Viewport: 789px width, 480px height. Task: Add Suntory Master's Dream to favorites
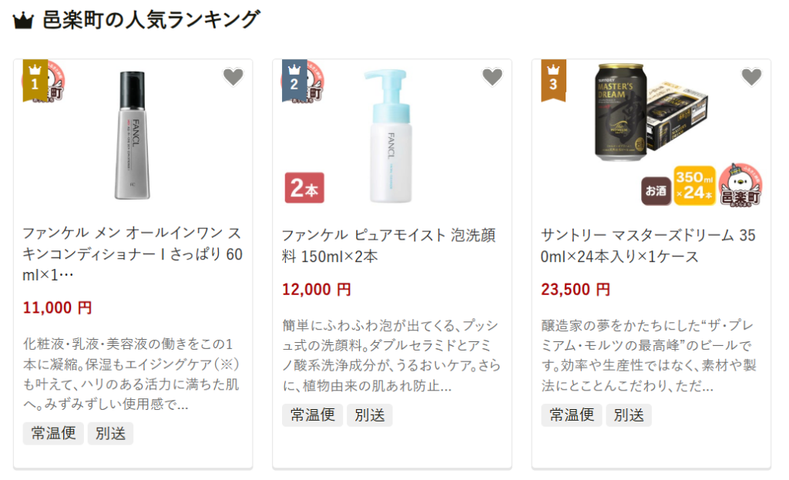pos(751,77)
